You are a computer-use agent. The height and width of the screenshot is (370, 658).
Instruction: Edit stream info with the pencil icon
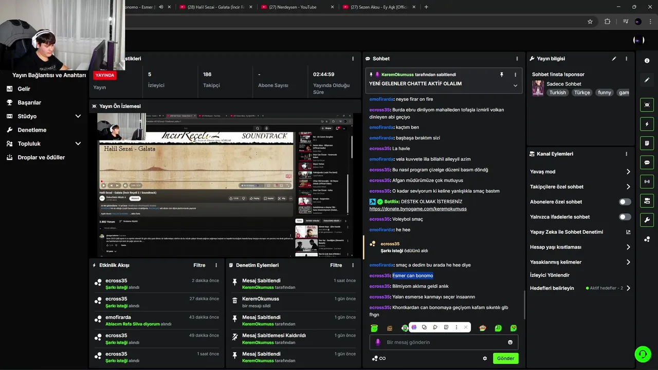[614, 59]
